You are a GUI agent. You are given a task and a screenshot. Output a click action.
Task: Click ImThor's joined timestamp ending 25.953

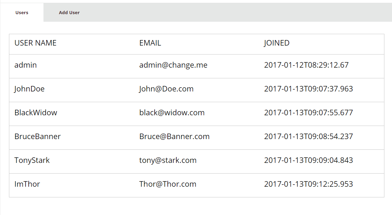coord(308,184)
